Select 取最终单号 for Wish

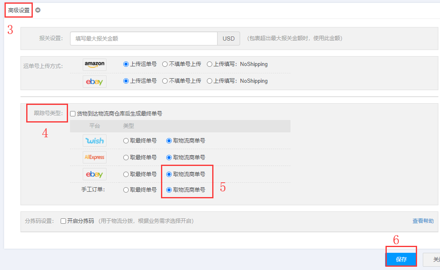pos(126,141)
